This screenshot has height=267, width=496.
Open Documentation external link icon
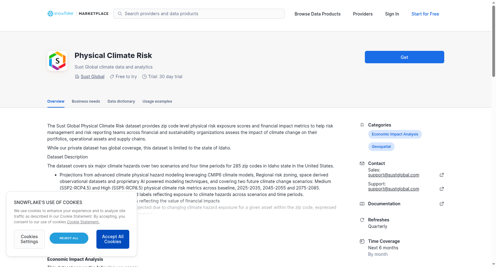442,204
